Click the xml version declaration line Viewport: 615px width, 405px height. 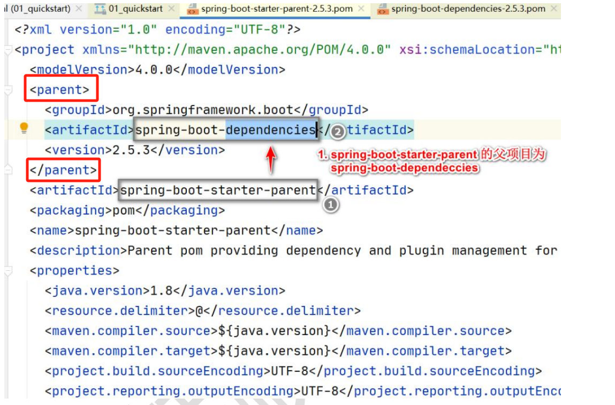coord(158,30)
